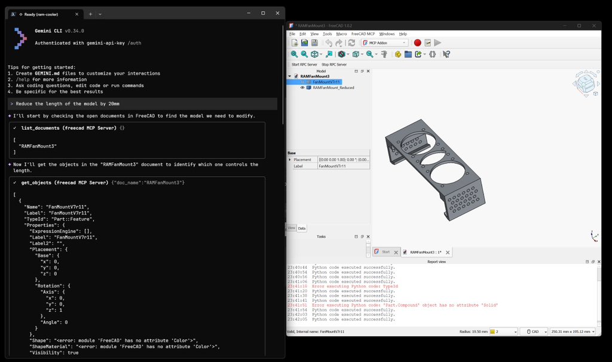Click the Refresh recompute icon
Screen dimensions: 612x362
[351, 43]
